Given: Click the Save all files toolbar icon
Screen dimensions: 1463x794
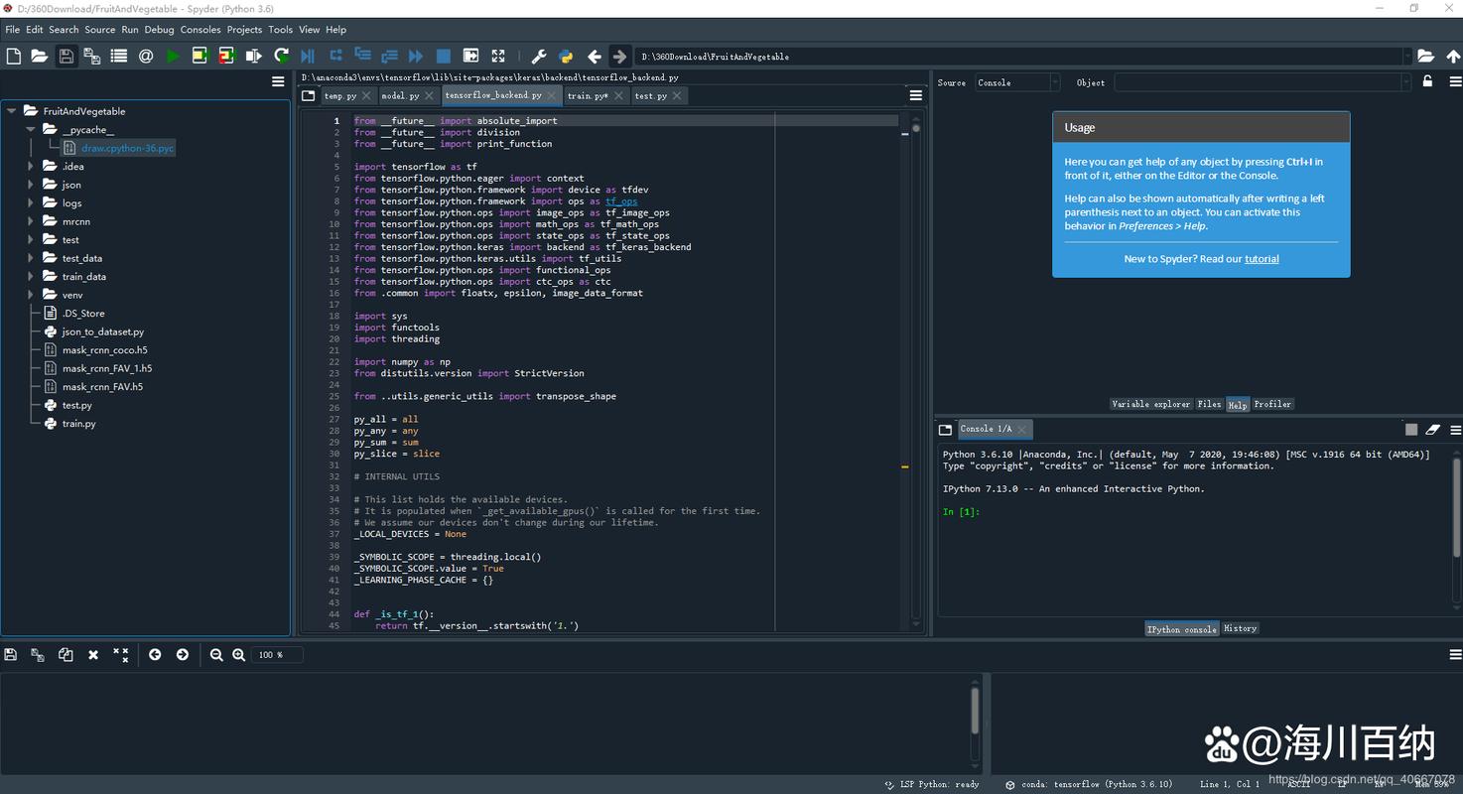Looking at the screenshot, I should click(x=92, y=57).
